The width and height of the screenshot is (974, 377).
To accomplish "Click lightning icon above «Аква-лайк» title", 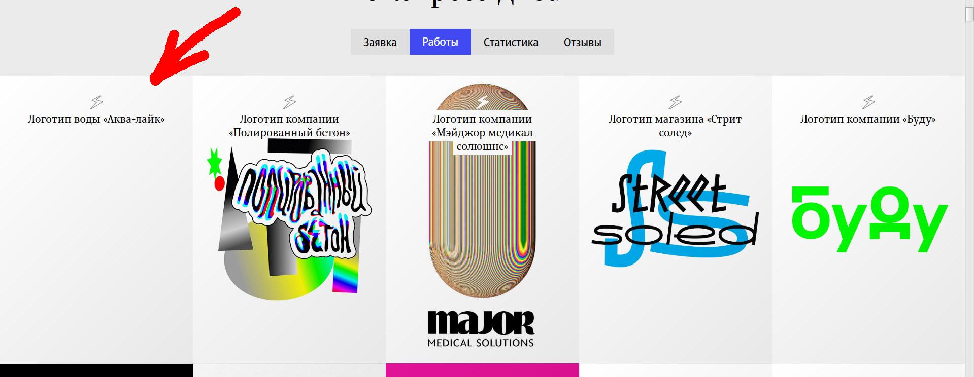I will pos(96,102).
